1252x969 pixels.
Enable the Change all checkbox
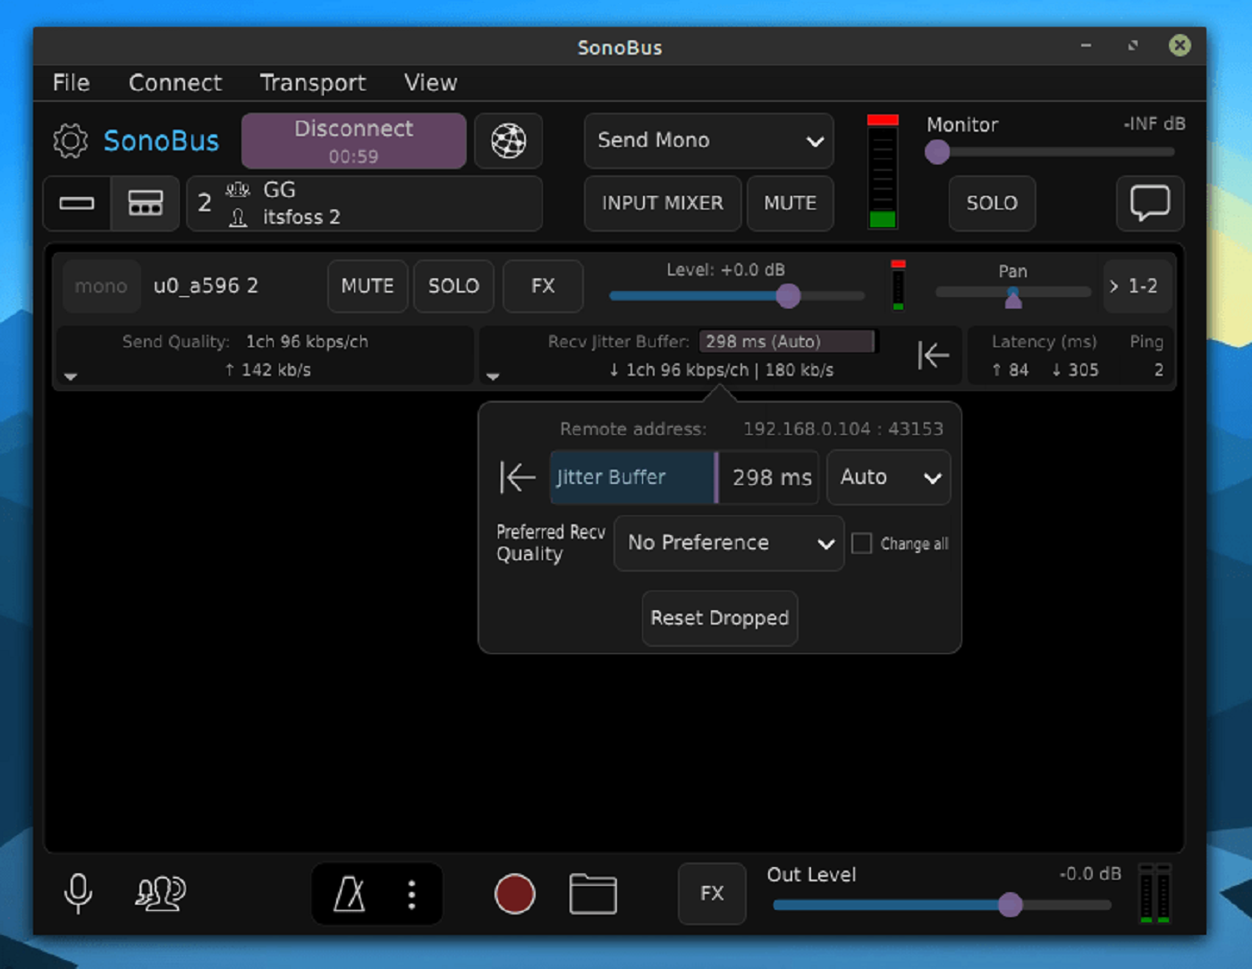click(861, 543)
